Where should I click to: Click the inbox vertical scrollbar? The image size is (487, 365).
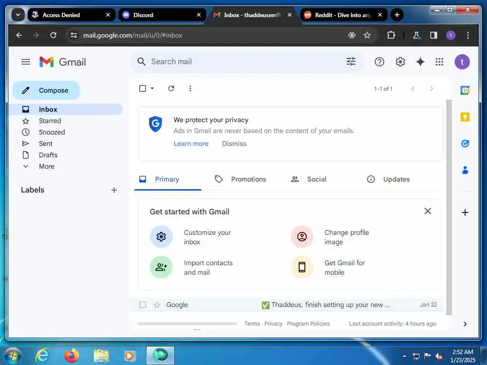coord(449,207)
